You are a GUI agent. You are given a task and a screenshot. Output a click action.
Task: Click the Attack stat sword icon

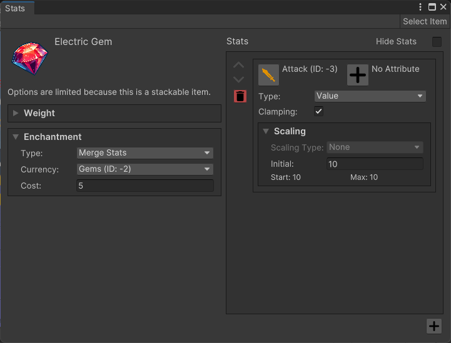268,75
